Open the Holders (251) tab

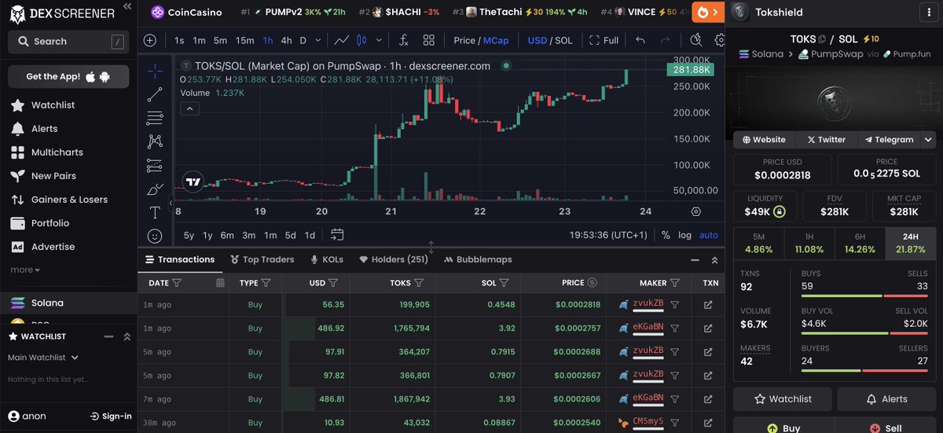click(x=394, y=259)
